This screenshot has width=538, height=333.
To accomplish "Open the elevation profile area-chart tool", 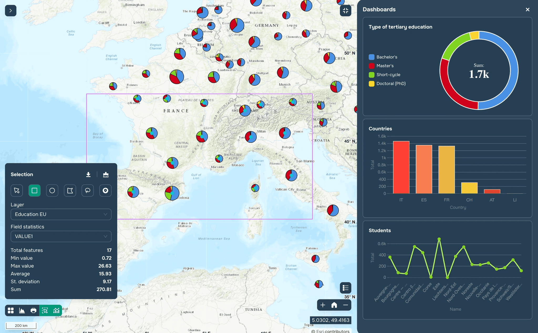I will pos(22,311).
